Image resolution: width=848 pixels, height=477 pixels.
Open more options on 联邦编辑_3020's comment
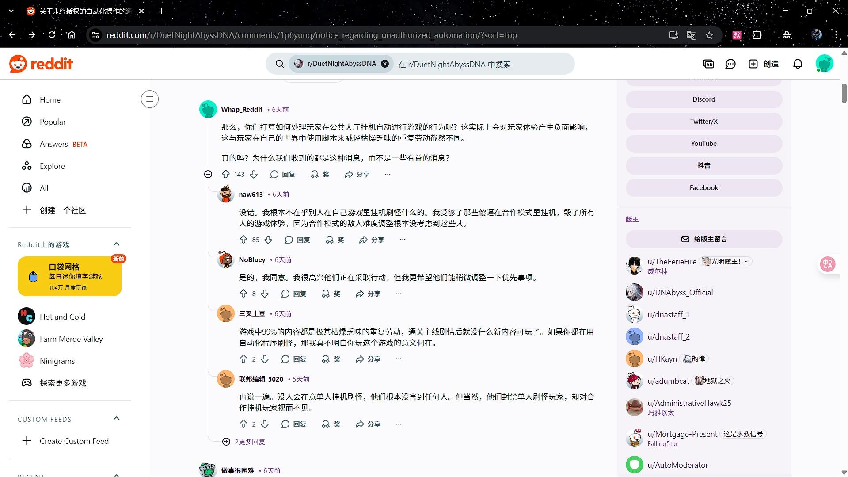399,424
